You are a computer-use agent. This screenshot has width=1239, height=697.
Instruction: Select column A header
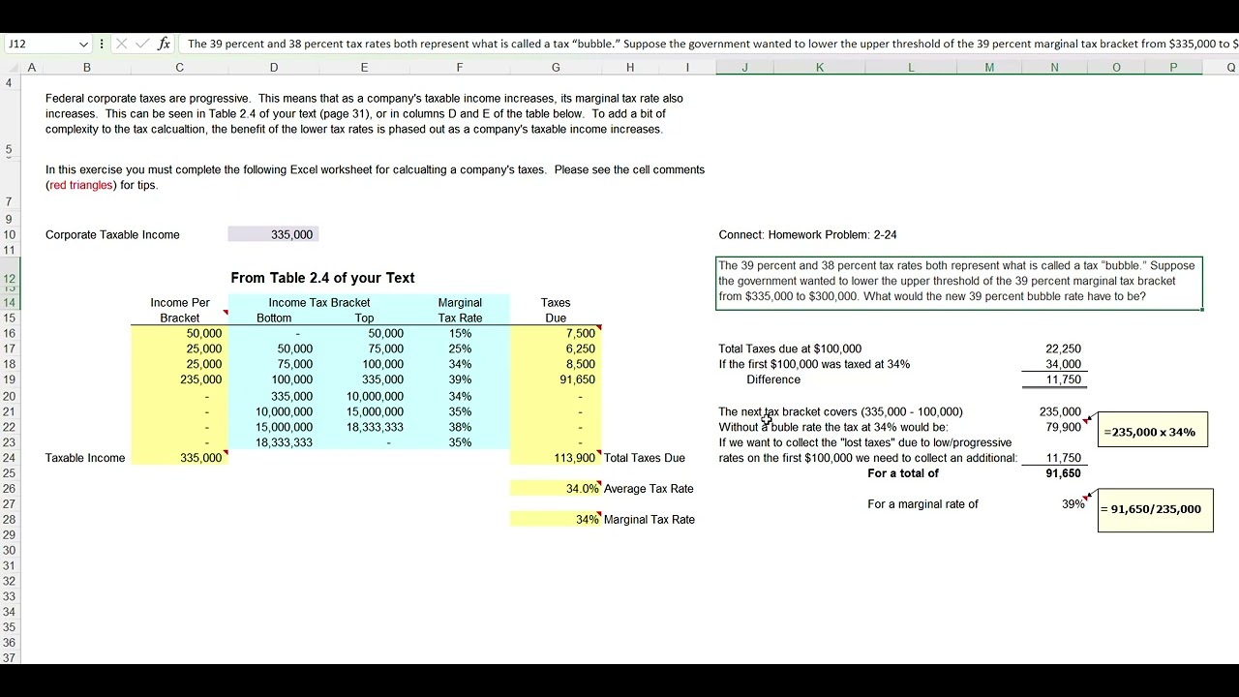click(32, 67)
